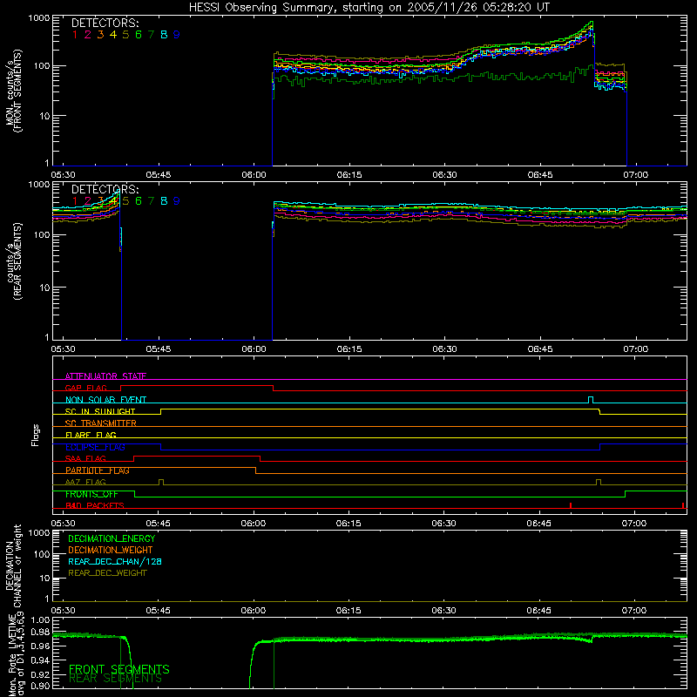The height and width of the screenshot is (697, 697).
Task: Click the DECIMATION_ENERGY legend entry
Action: click(x=112, y=538)
